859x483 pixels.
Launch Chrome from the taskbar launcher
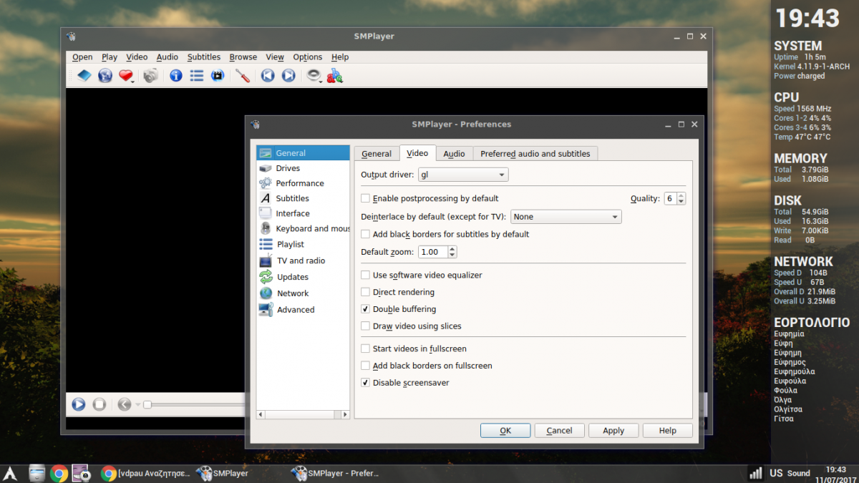(x=59, y=473)
